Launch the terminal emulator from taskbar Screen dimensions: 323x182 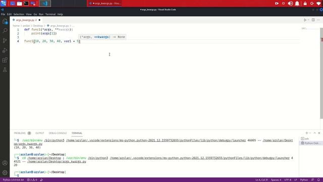(x=26, y=4)
